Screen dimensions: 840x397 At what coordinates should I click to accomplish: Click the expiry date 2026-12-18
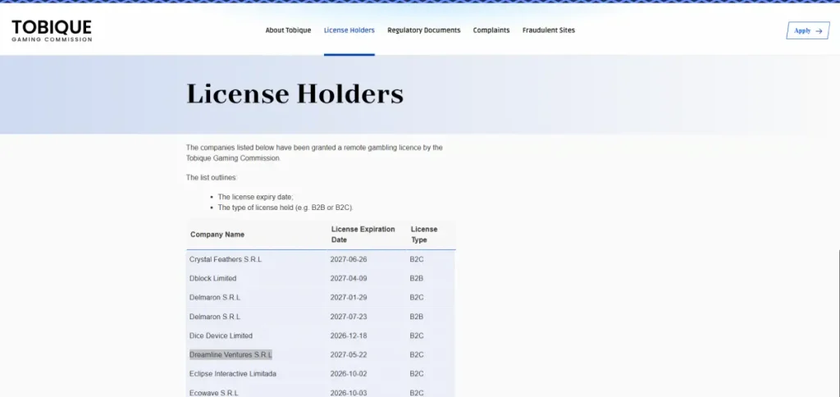point(349,336)
